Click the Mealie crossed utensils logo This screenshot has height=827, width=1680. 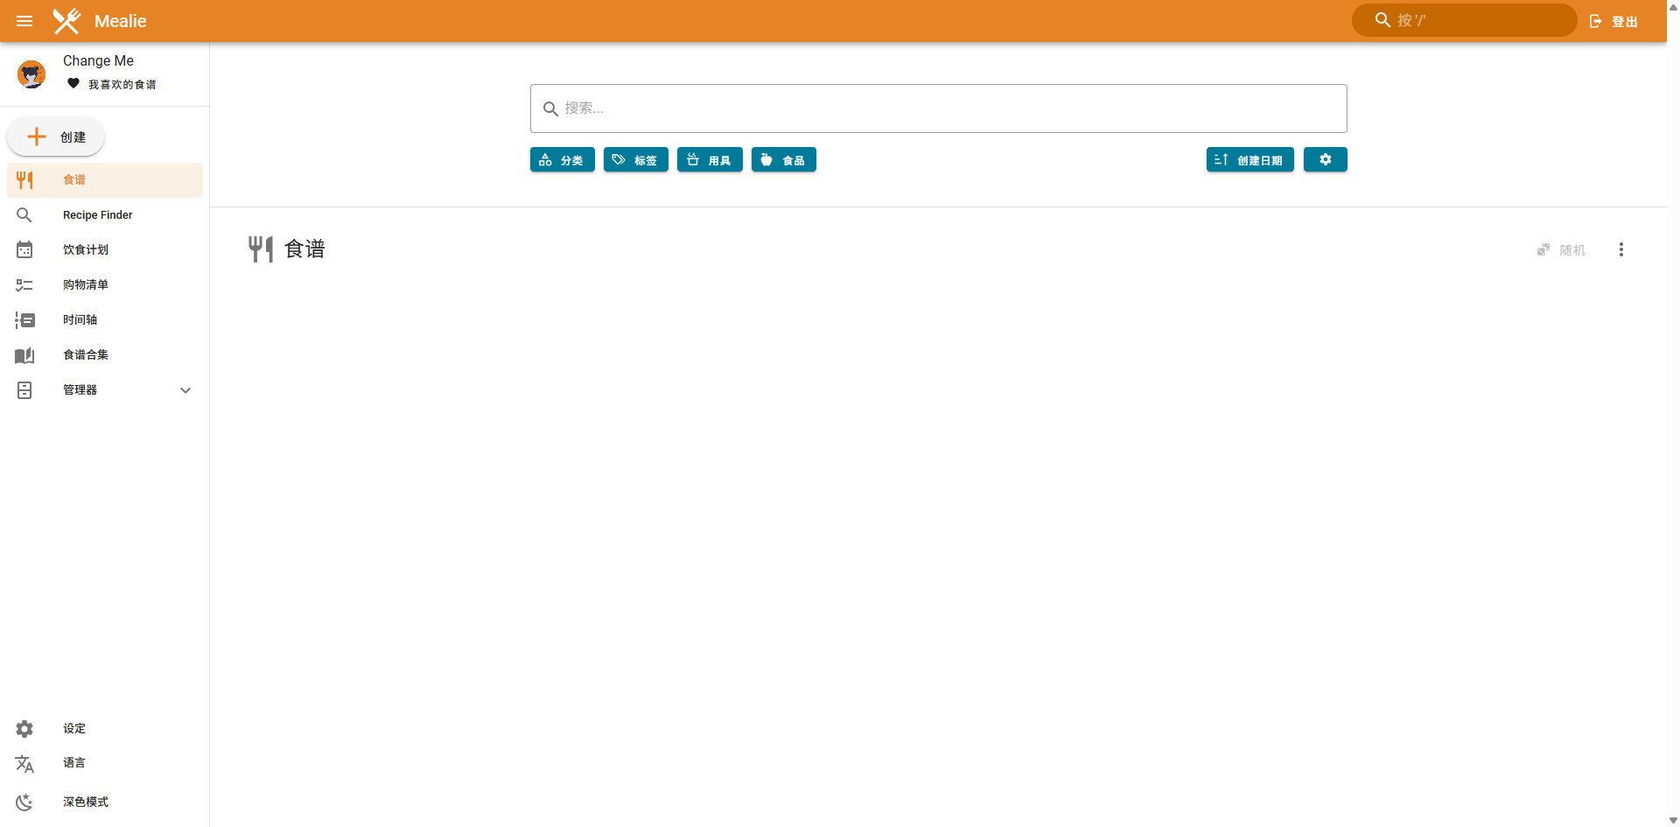coord(66,21)
